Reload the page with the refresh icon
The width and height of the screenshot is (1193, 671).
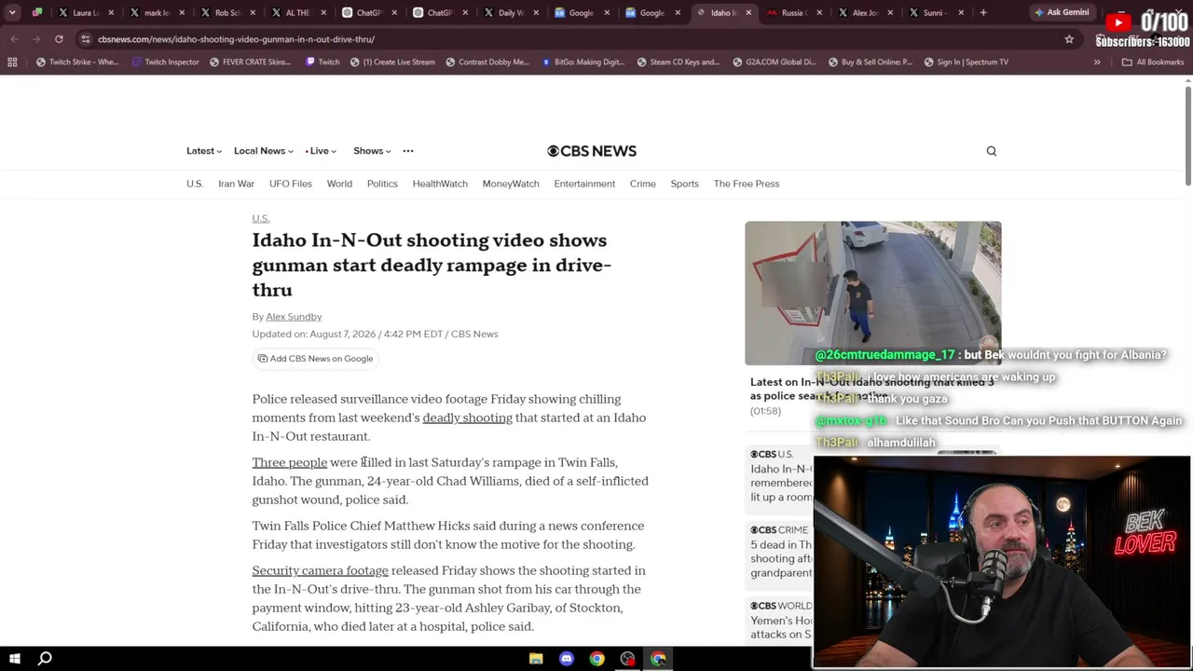pos(59,39)
